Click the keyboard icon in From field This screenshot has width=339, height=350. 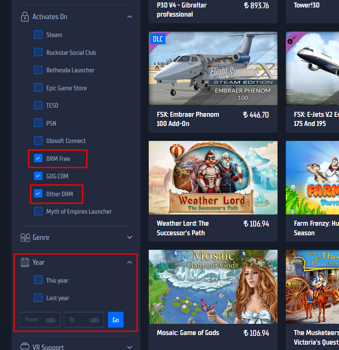(51, 320)
